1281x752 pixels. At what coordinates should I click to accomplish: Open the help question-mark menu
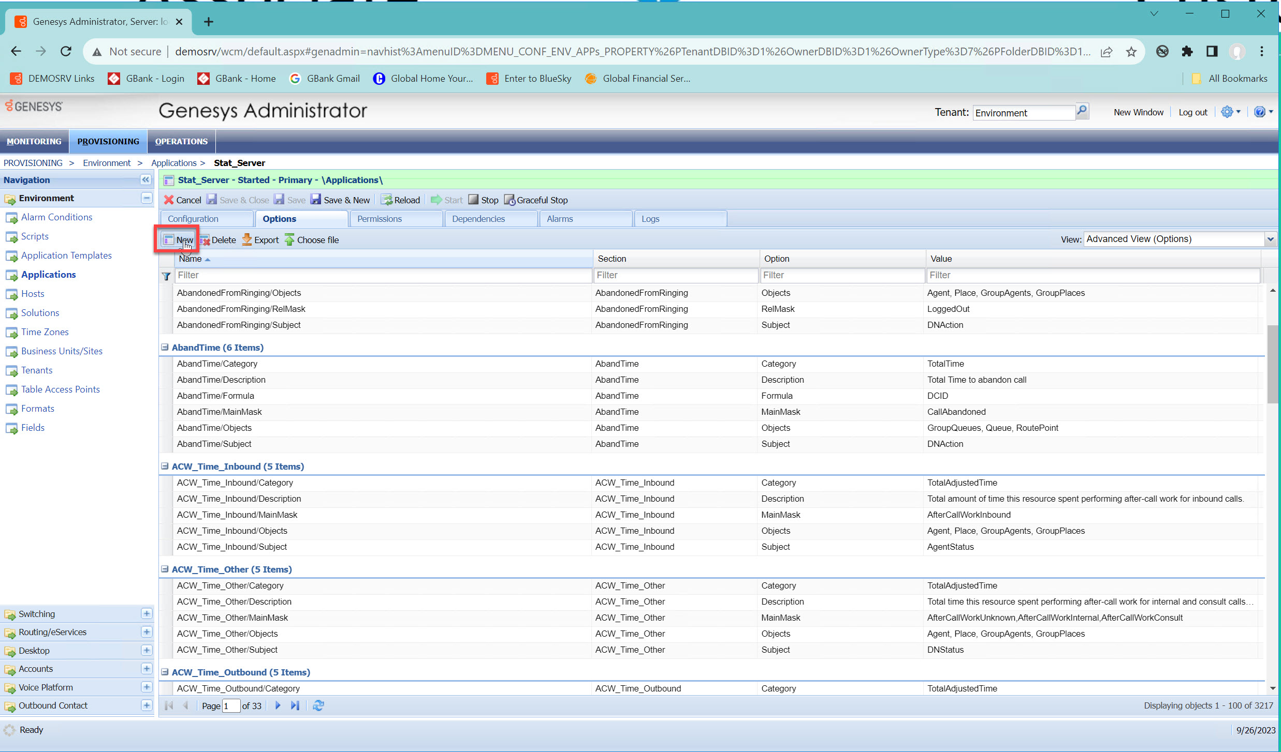pyautogui.click(x=1263, y=112)
